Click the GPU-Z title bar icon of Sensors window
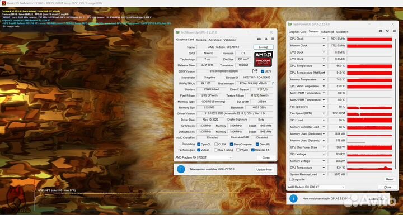Viewport: 403px width, 215px height. click(x=290, y=25)
